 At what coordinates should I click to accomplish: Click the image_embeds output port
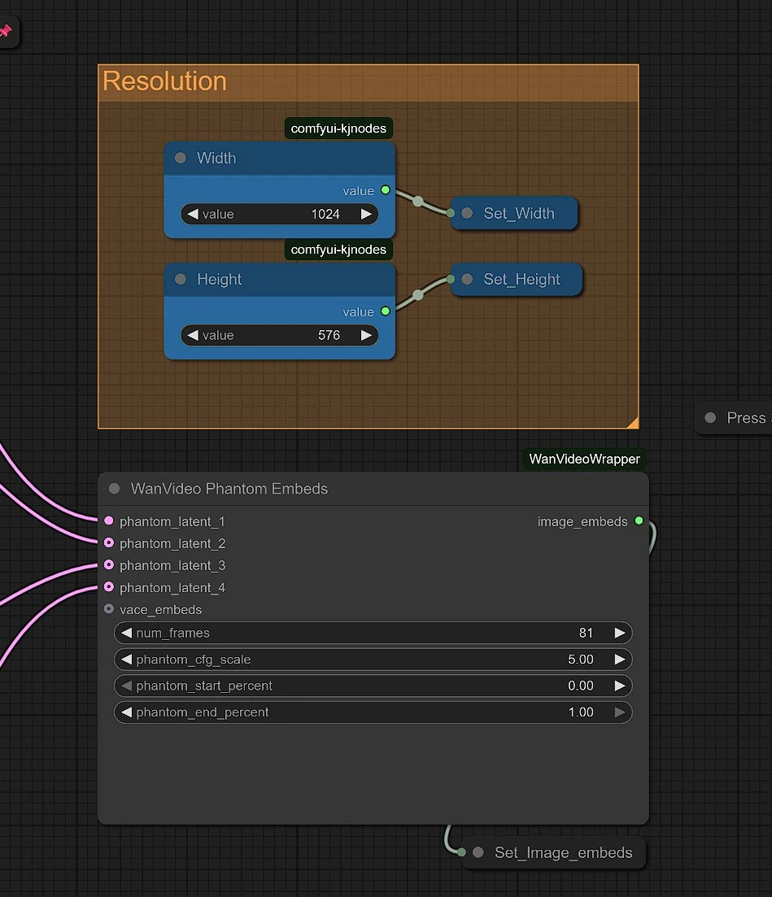(x=639, y=520)
